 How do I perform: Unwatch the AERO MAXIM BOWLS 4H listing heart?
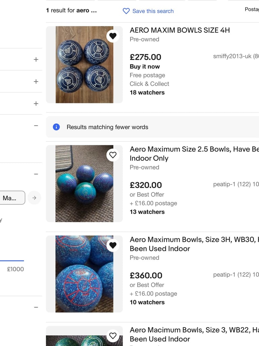(113, 36)
